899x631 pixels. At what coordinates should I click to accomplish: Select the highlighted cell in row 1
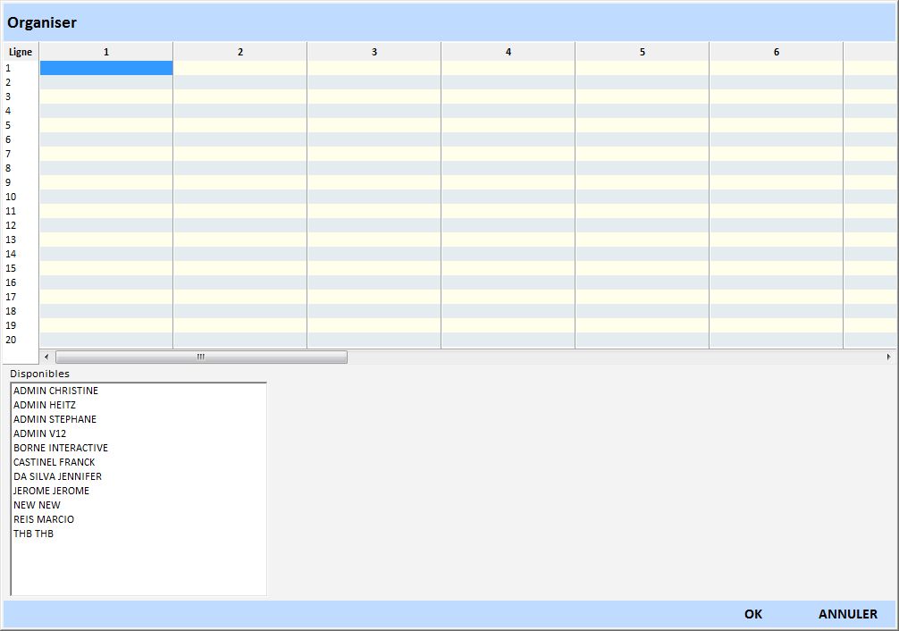[x=105, y=67]
